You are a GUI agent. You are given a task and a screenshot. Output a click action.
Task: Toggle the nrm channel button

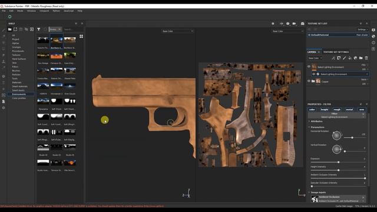[362, 110]
